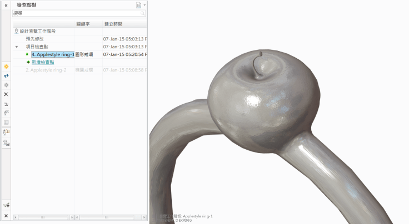409x224 pixels.
Task: Click the lightbulb with save disk icon
Action: tap(6, 142)
